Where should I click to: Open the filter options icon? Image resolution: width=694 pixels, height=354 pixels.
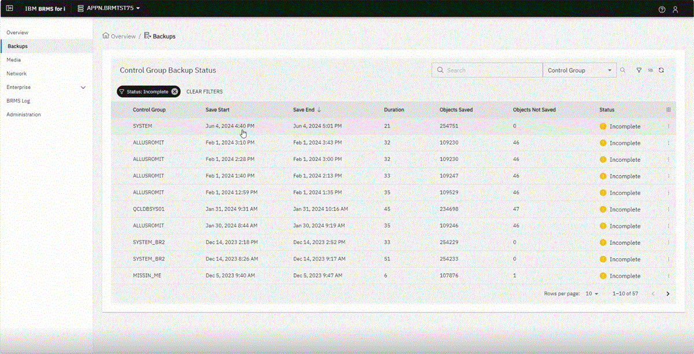click(x=638, y=70)
